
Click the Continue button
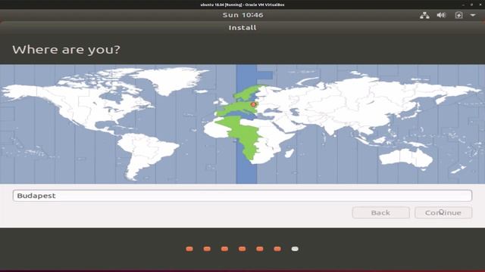[x=443, y=213]
